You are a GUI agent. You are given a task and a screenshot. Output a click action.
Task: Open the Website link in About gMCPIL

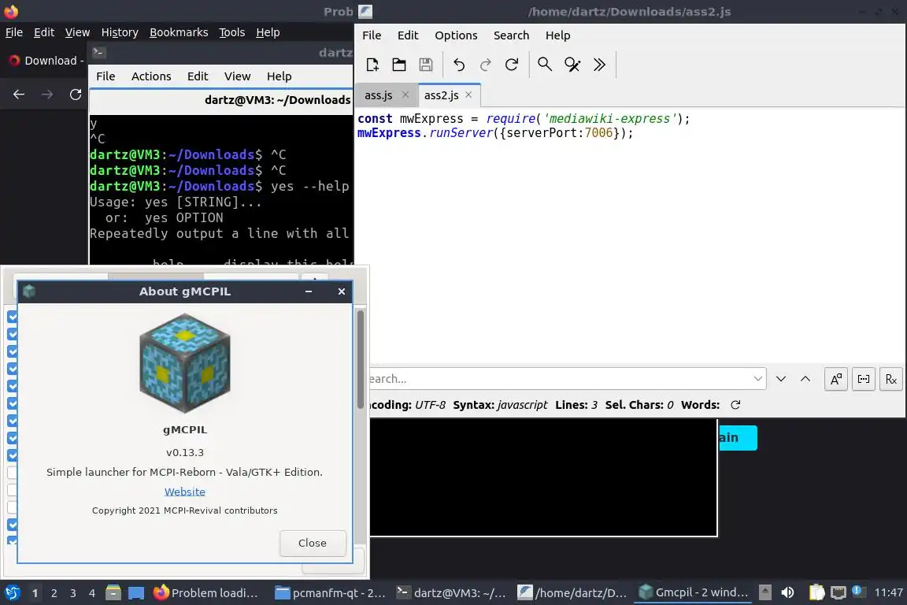184,492
